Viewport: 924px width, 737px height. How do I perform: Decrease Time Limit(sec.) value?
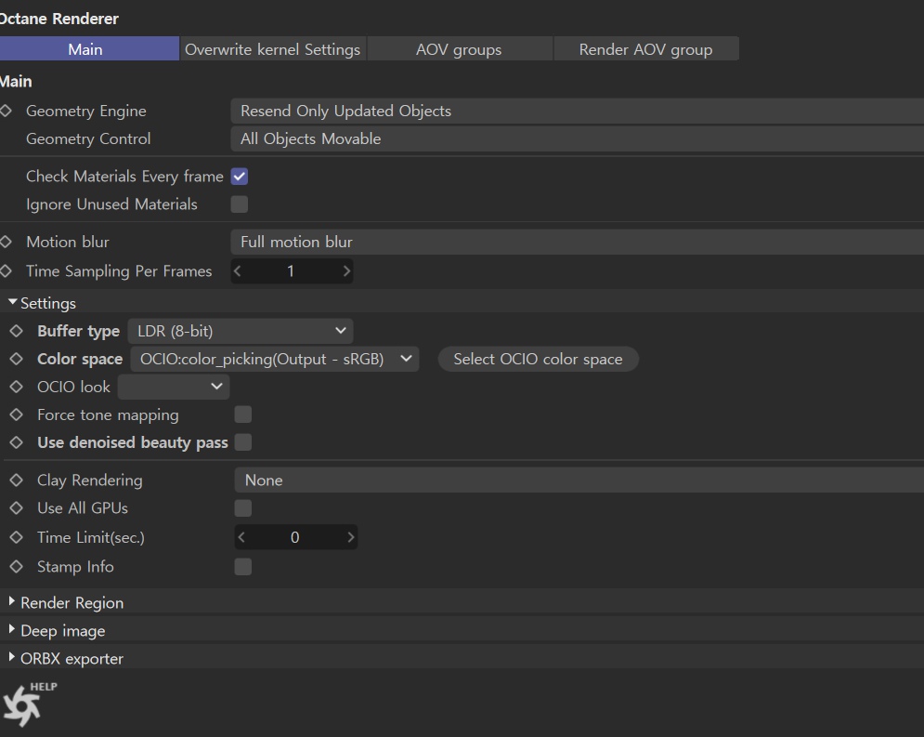(x=241, y=537)
